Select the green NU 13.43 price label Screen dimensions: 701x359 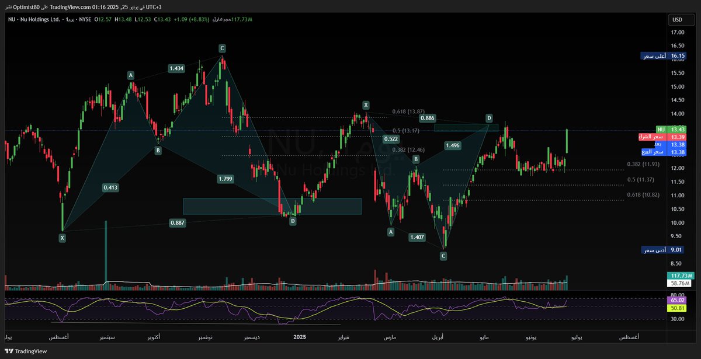tap(671, 129)
